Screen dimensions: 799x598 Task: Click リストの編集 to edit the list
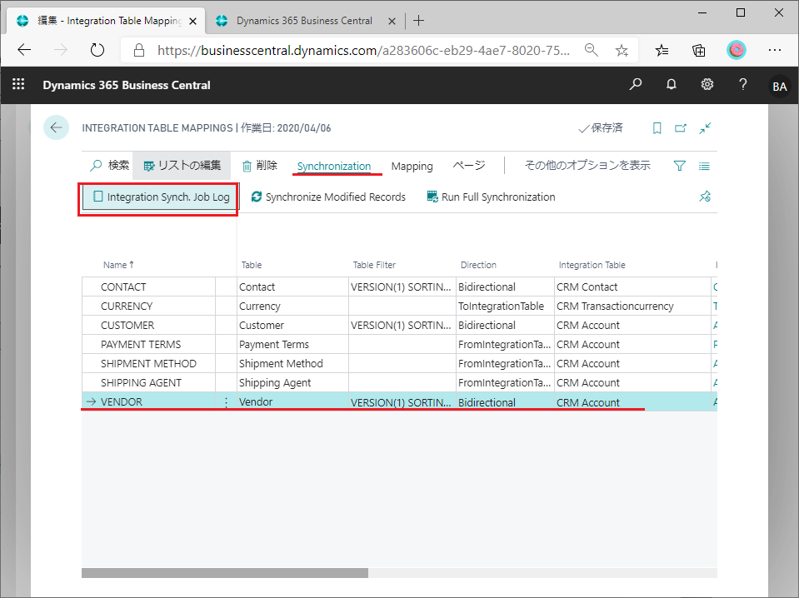(182, 166)
